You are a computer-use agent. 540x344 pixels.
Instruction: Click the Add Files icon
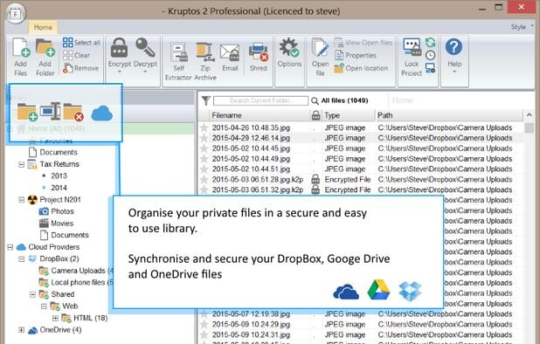[x=21, y=47]
